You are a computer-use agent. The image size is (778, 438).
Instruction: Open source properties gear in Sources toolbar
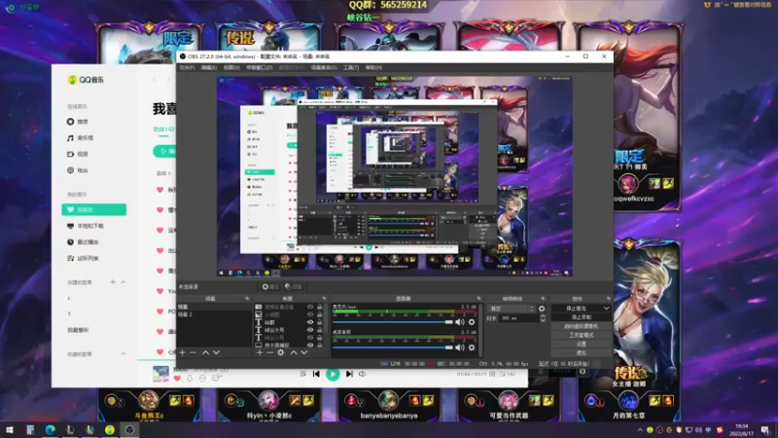point(281,352)
